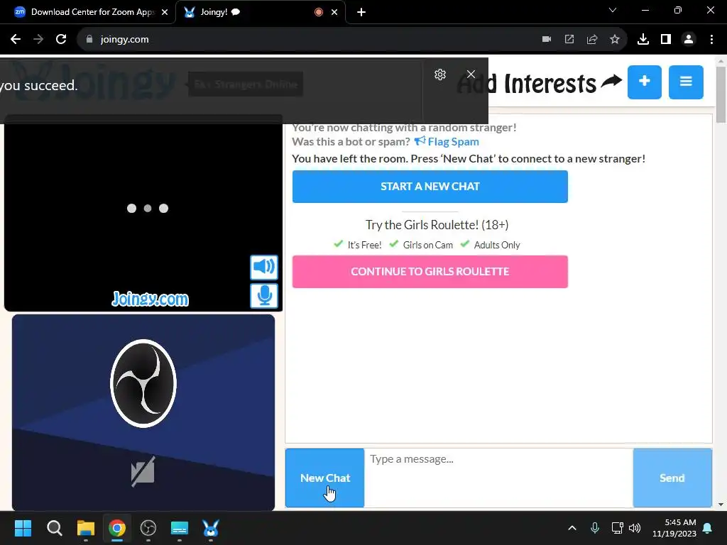
Task: Open camera permission icon in address bar
Action: coord(547,40)
